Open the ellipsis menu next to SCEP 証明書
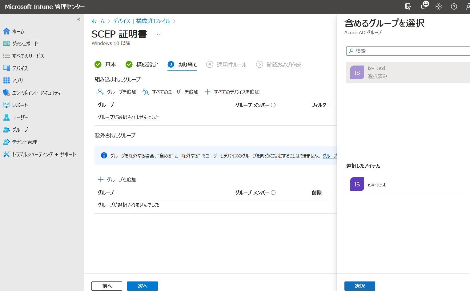 click(159, 34)
